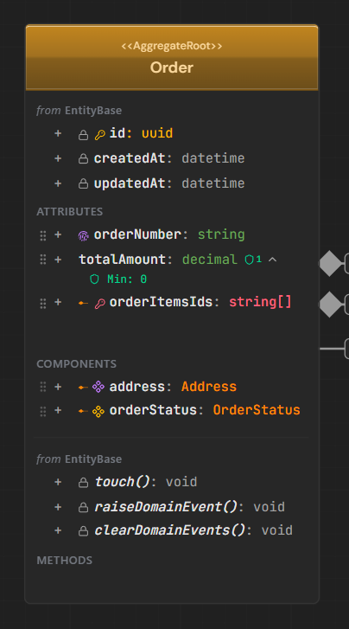Select the touch() method name
This screenshot has width=349, height=629.
coord(122,482)
